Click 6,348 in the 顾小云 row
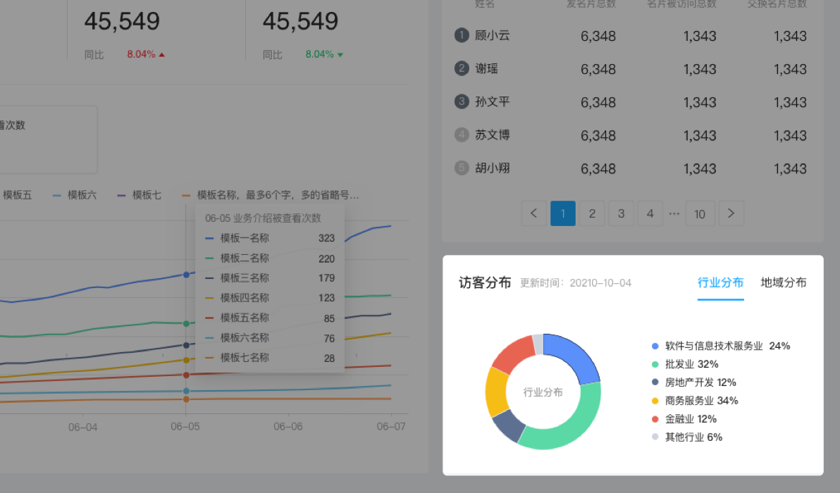Image resolution: width=840 pixels, height=493 pixels. (x=598, y=37)
